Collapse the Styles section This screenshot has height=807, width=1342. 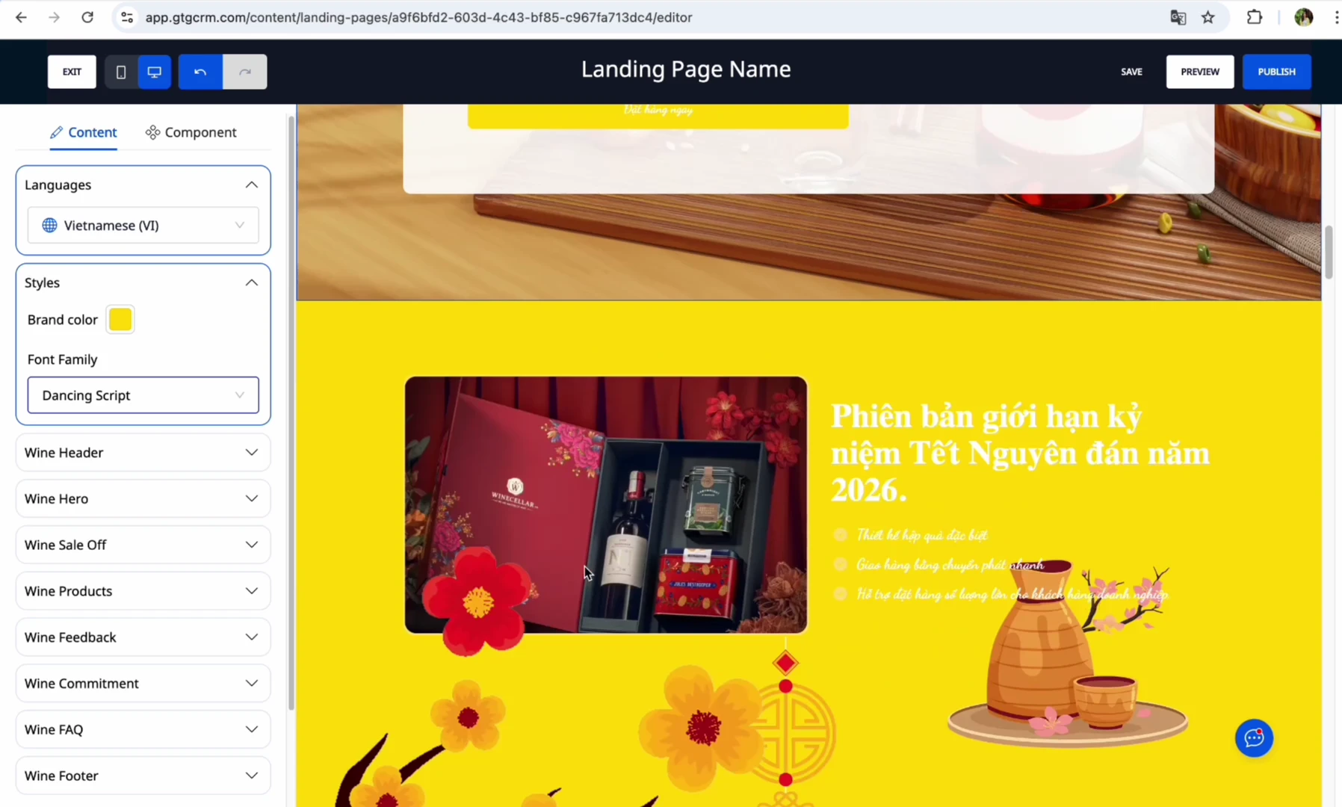point(252,282)
